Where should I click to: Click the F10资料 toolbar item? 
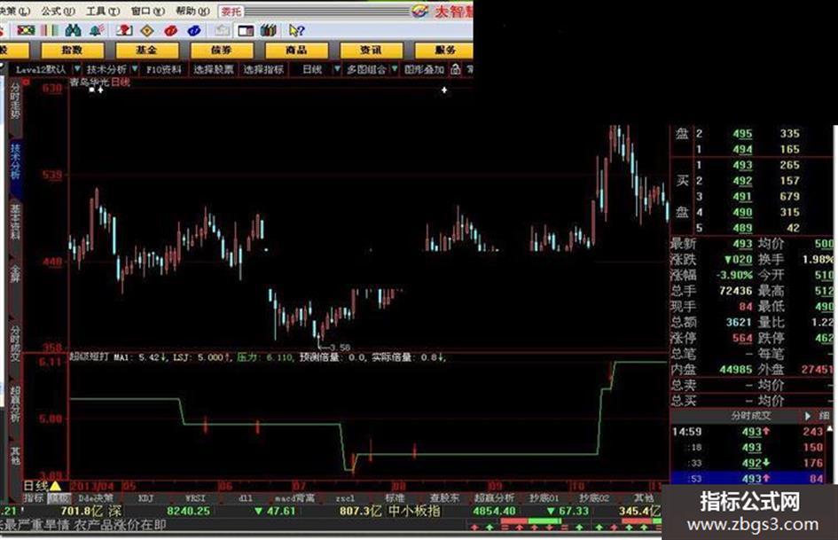163,69
